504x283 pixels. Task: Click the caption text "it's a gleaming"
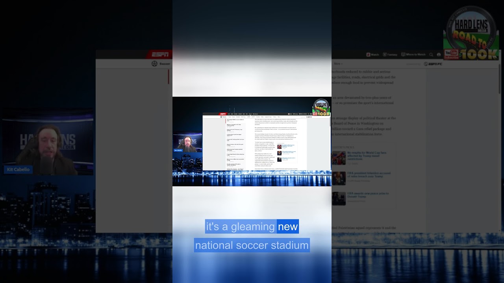240,226
